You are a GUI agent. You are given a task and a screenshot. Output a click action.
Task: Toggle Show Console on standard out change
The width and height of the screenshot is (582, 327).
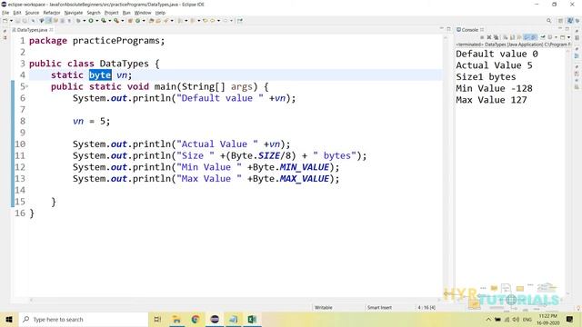[x=527, y=37]
